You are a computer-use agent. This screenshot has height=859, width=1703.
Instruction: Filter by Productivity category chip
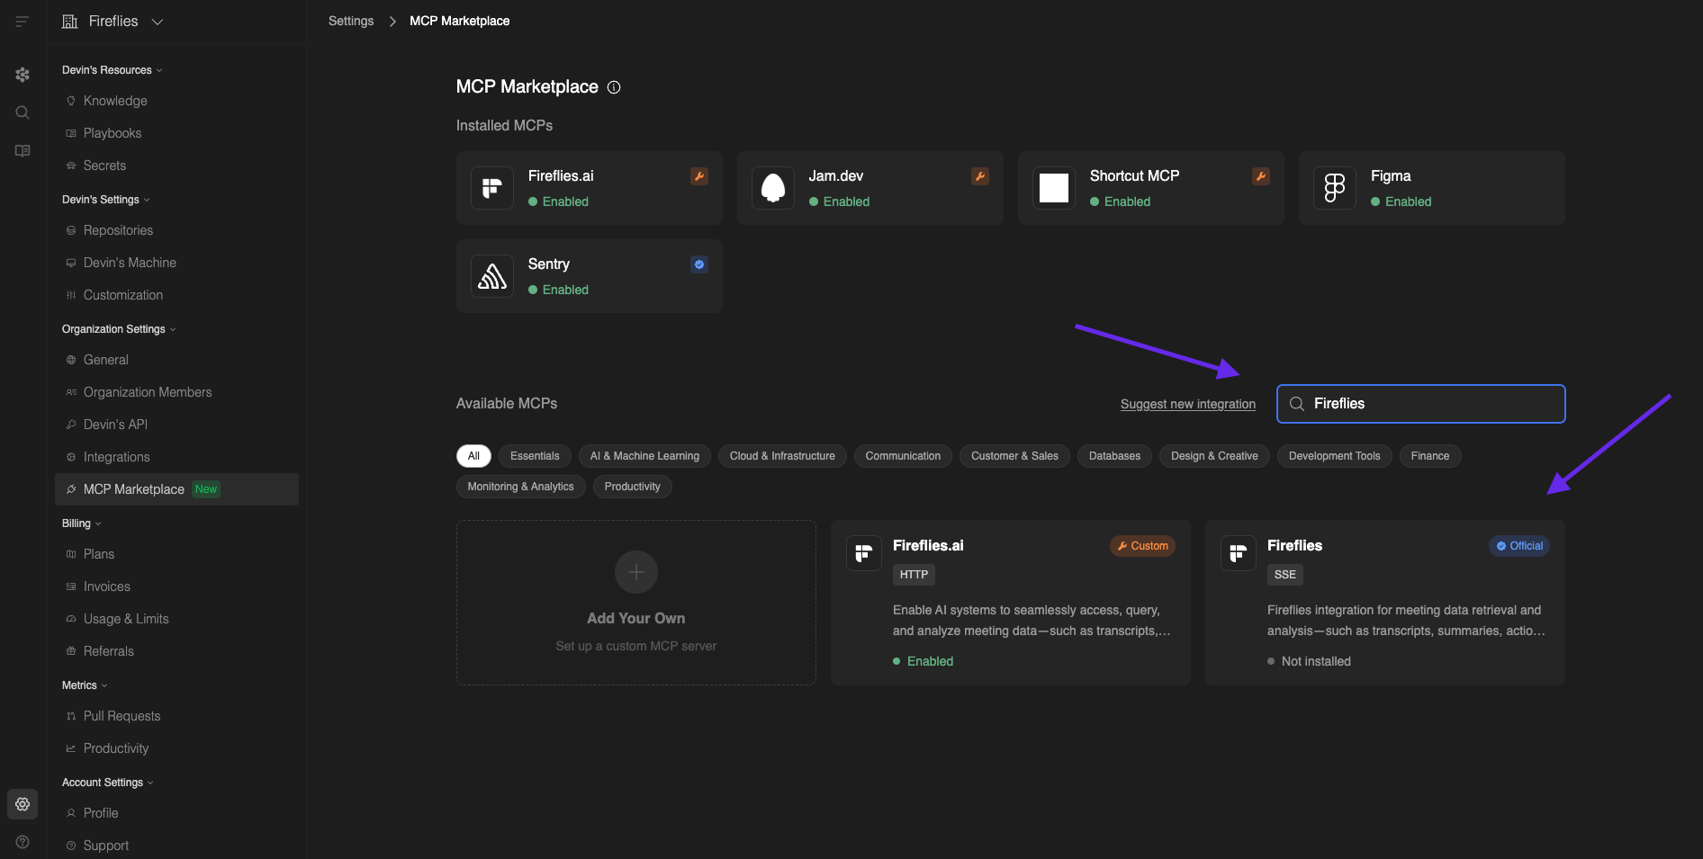[x=632, y=487]
